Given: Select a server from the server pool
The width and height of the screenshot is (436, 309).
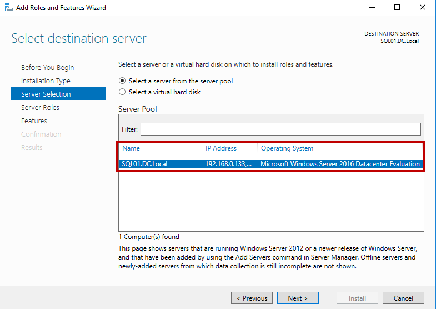Looking at the screenshot, I should [123, 81].
